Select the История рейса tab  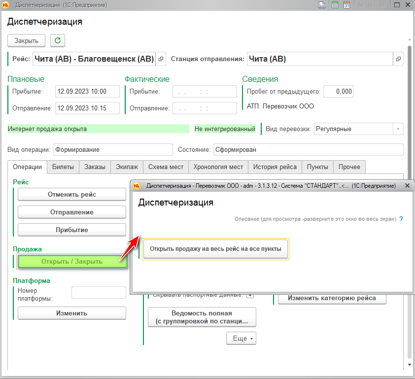[x=275, y=167]
